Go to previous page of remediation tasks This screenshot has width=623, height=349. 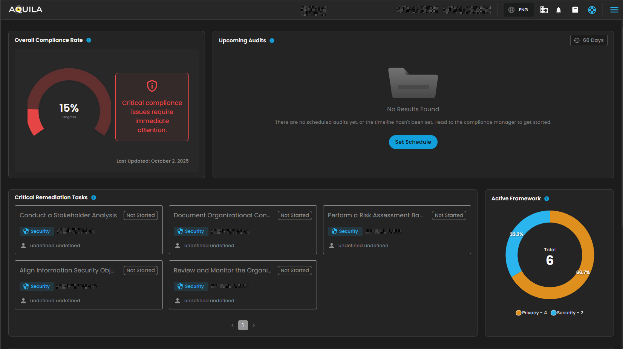[x=233, y=325]
